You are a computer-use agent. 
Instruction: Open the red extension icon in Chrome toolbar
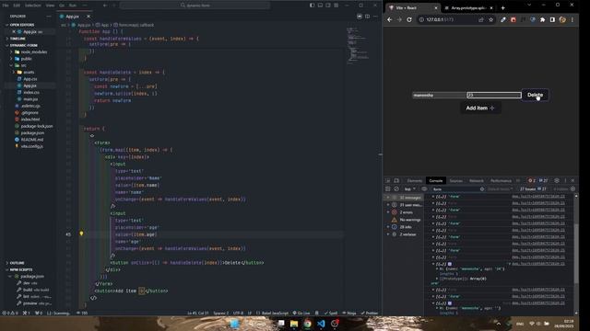513,19
